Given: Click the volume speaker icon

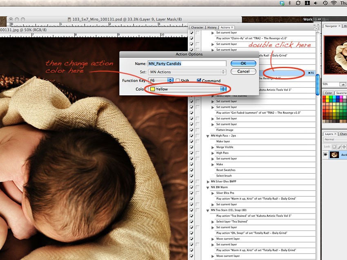Looking at the screenshot, I should click(316, 3).
